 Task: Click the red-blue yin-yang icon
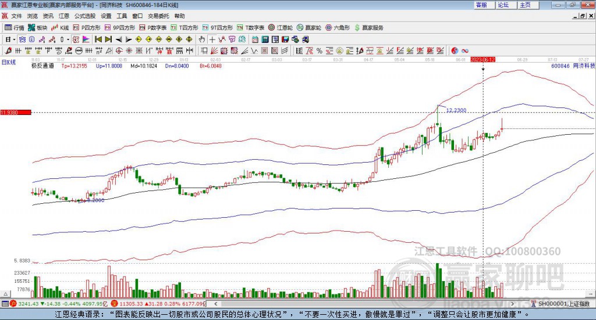tap(455, 51)
